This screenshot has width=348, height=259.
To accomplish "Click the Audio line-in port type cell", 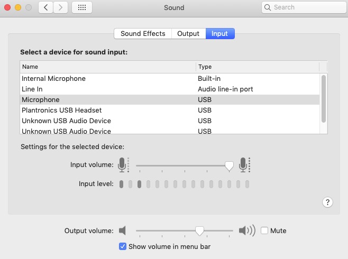I will [x=225, y=89].
